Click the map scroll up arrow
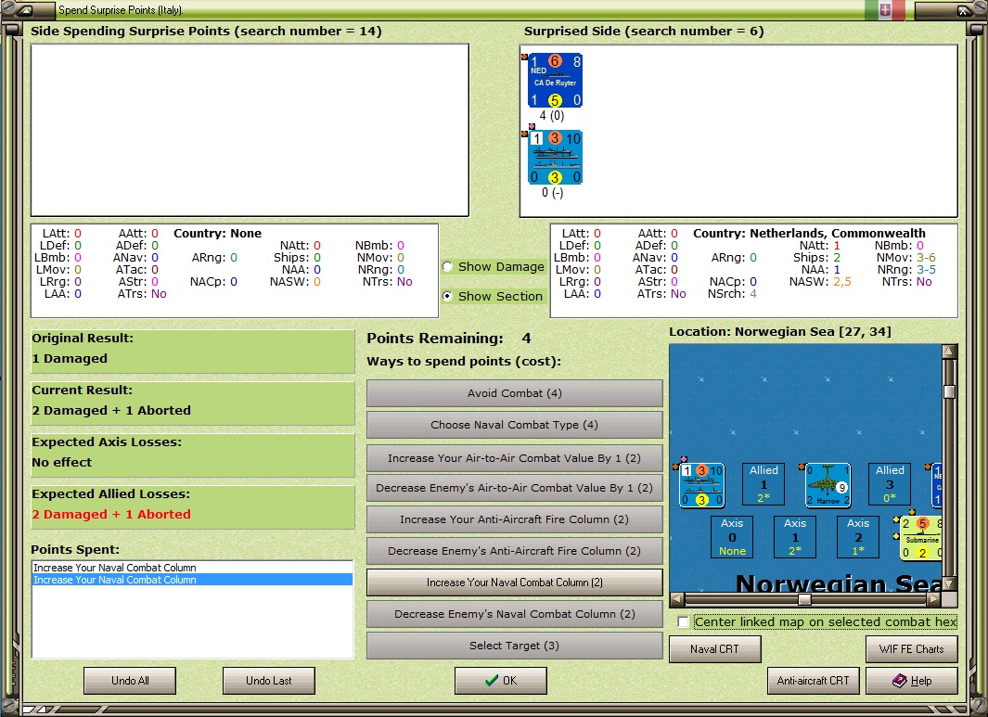 click(949, 352)
